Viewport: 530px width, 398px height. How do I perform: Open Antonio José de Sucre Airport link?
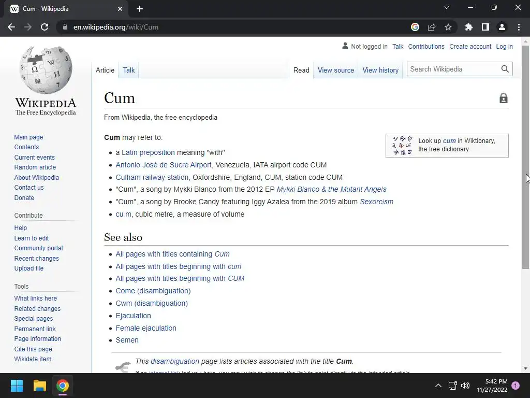[164, 165]
